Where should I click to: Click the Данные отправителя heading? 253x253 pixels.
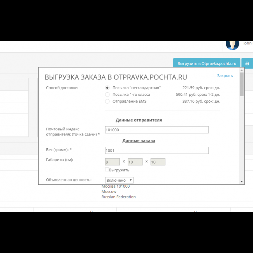[x=139, y=120]
